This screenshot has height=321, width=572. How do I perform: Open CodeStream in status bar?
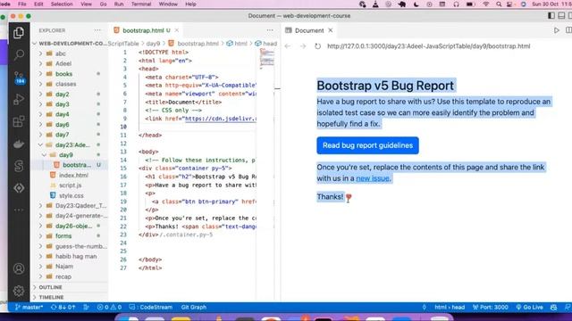[x=151, y=307]
